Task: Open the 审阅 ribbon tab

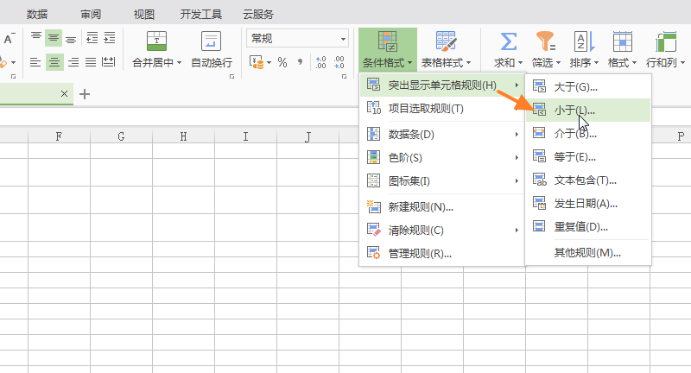Action: click(91, 14)
